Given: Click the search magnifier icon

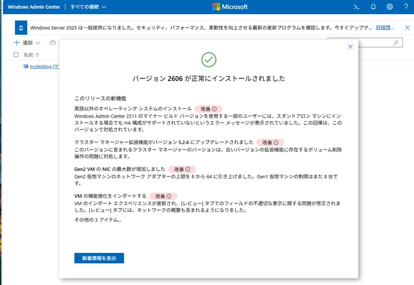Looking at the screenshot, I should 396,42.
